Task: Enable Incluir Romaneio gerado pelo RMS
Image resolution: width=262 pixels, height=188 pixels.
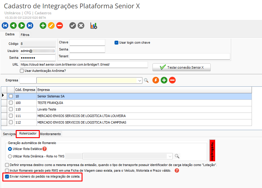Action: 7,170
